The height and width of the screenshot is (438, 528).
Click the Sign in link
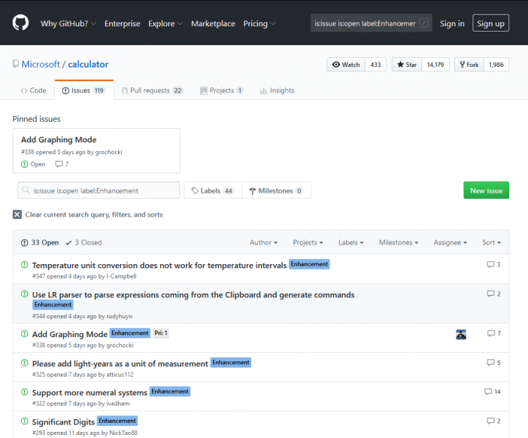point(452,23)
